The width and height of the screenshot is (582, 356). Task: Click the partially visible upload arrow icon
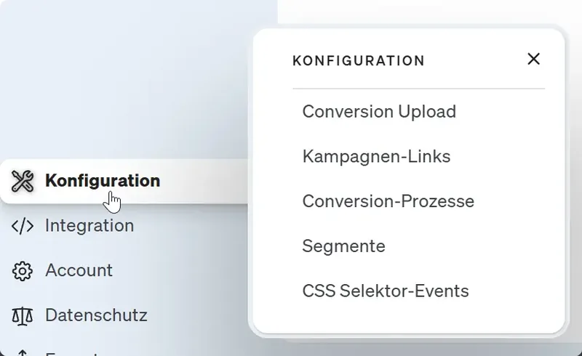(23, 352)
